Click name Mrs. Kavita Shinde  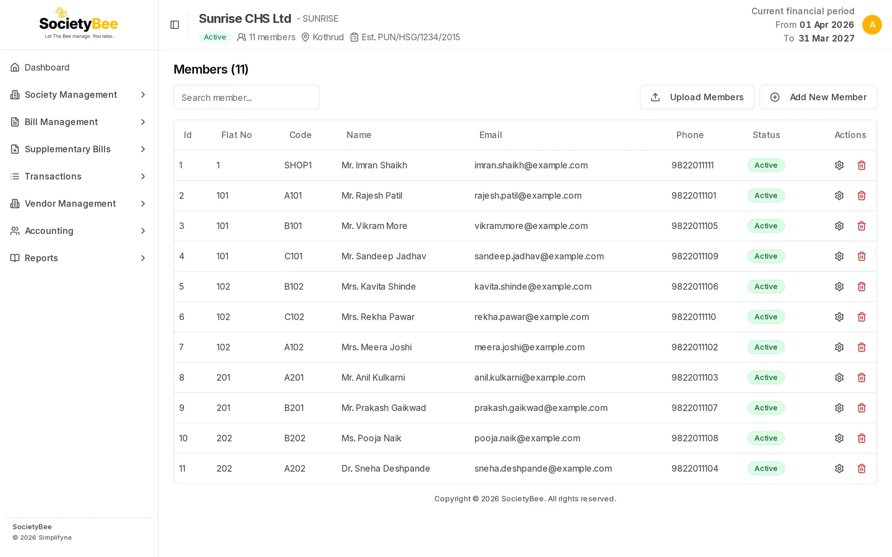(379, 286)
